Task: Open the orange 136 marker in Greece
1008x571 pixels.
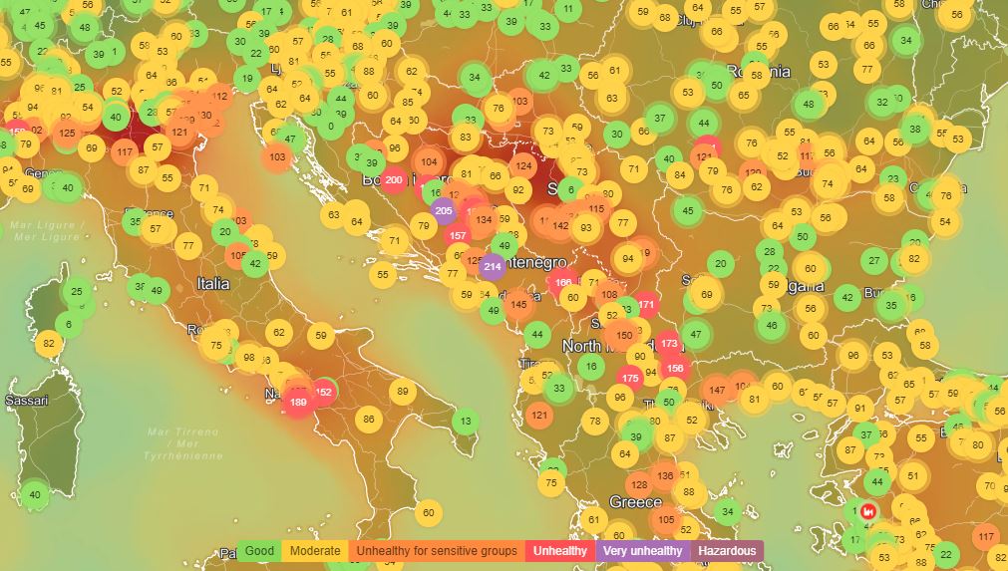Action: 665,476
